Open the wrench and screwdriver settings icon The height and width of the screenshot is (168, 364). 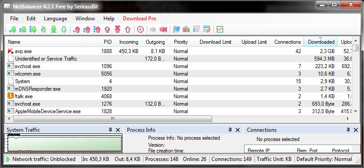[x=196, y=29]
